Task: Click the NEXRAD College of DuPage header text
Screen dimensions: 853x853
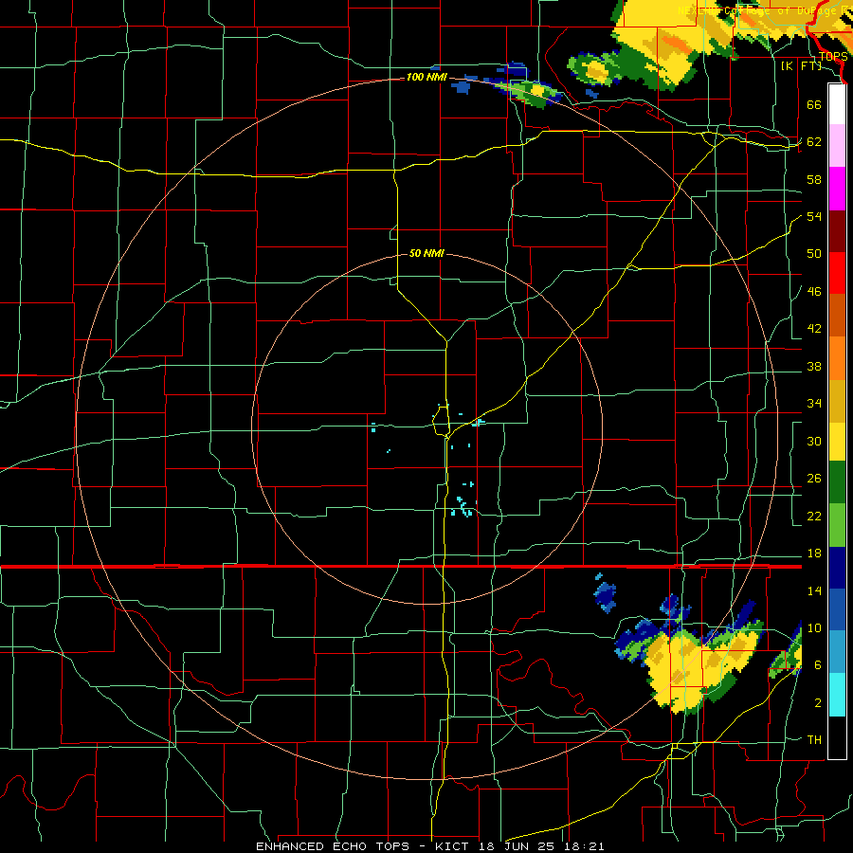Action: click(764, 10)
